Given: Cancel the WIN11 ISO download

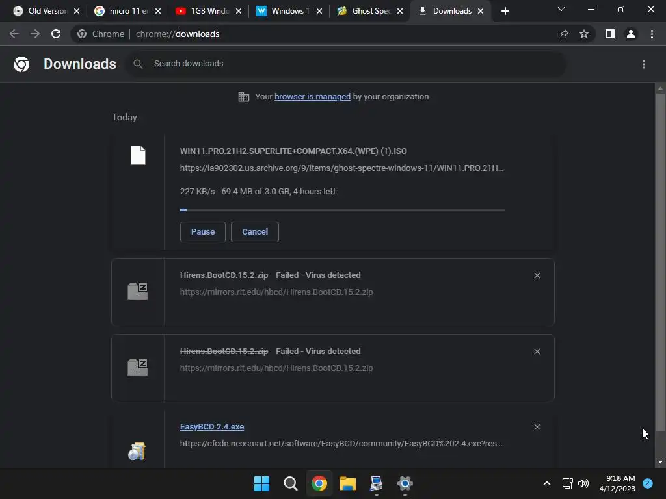Looking at the screenshot, I should [255, 232].
